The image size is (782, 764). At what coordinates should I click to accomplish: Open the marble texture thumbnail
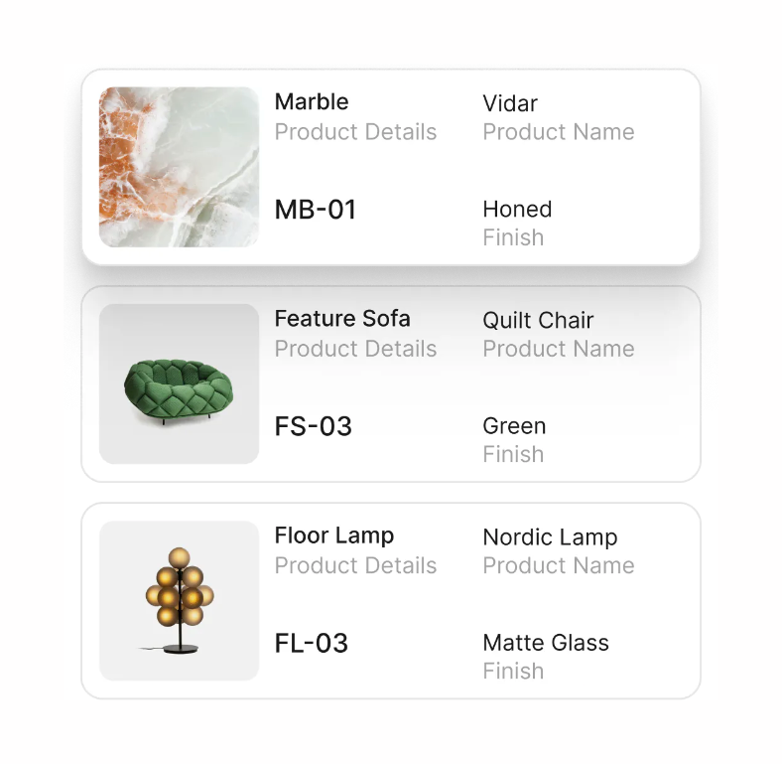(x=179, y=167)
